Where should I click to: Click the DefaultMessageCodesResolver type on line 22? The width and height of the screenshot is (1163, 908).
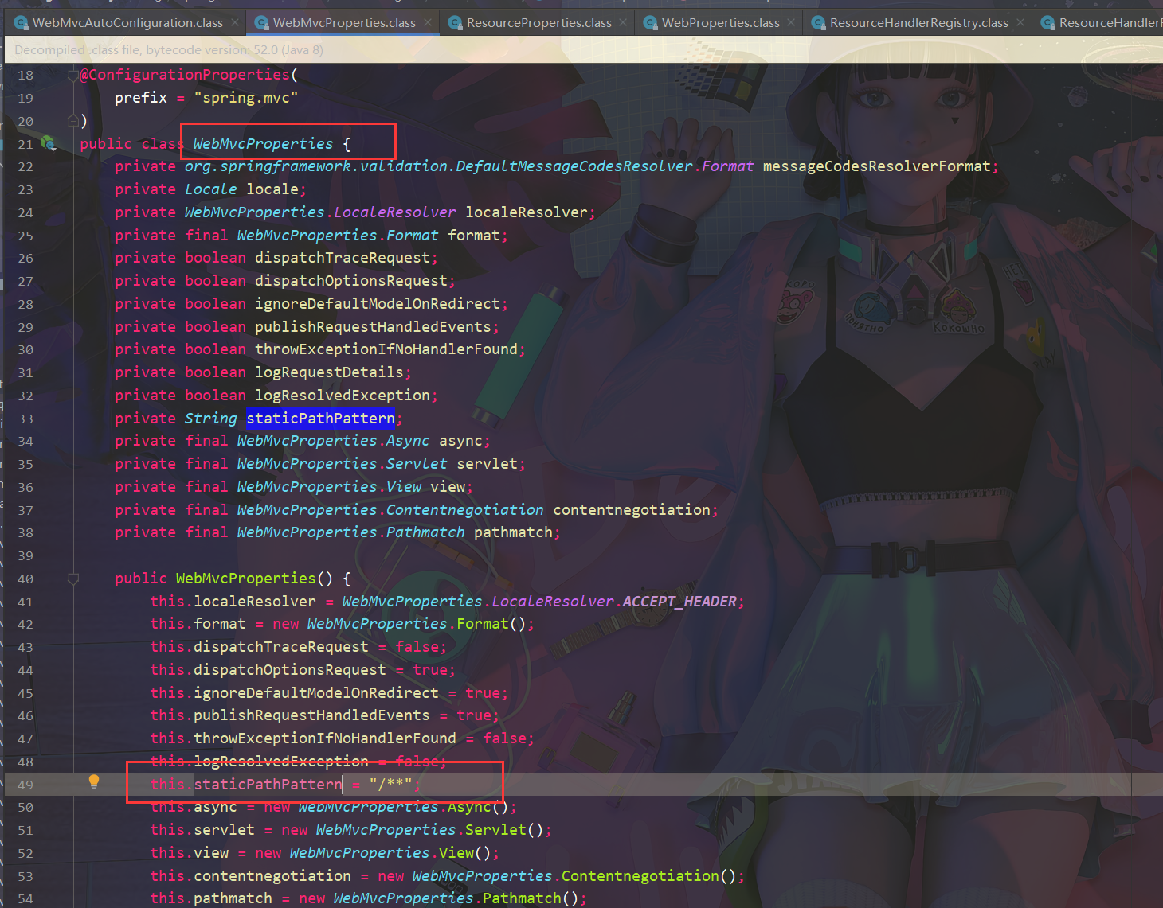[x=574, y=166]
